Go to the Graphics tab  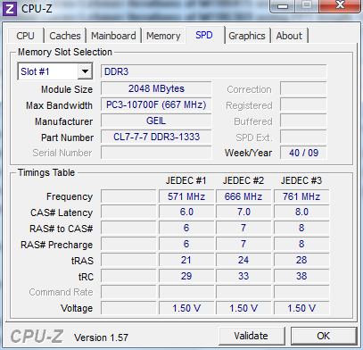point(247,36)
